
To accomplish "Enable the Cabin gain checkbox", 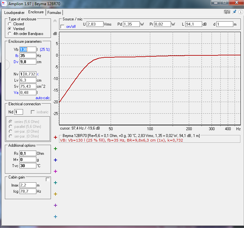I will coord(48,179).
